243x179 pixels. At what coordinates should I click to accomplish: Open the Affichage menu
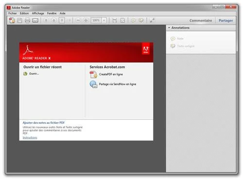point(38,13)
